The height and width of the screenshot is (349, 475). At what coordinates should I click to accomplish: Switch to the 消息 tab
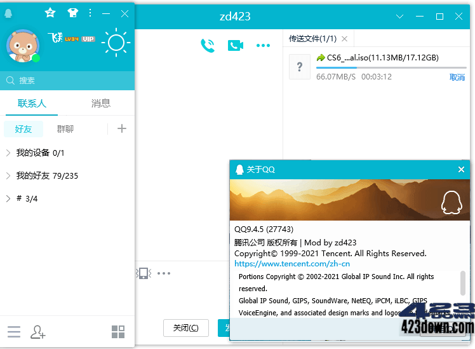pos(100,104)
